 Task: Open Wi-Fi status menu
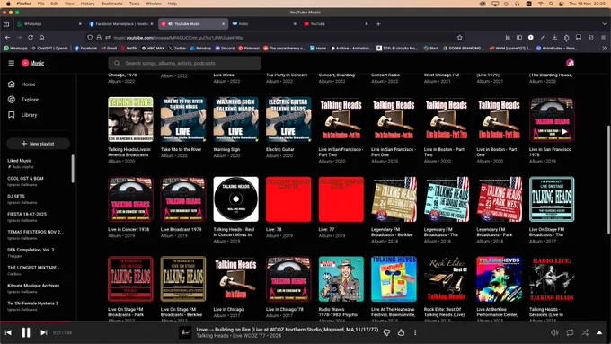[x=540, y=4]
